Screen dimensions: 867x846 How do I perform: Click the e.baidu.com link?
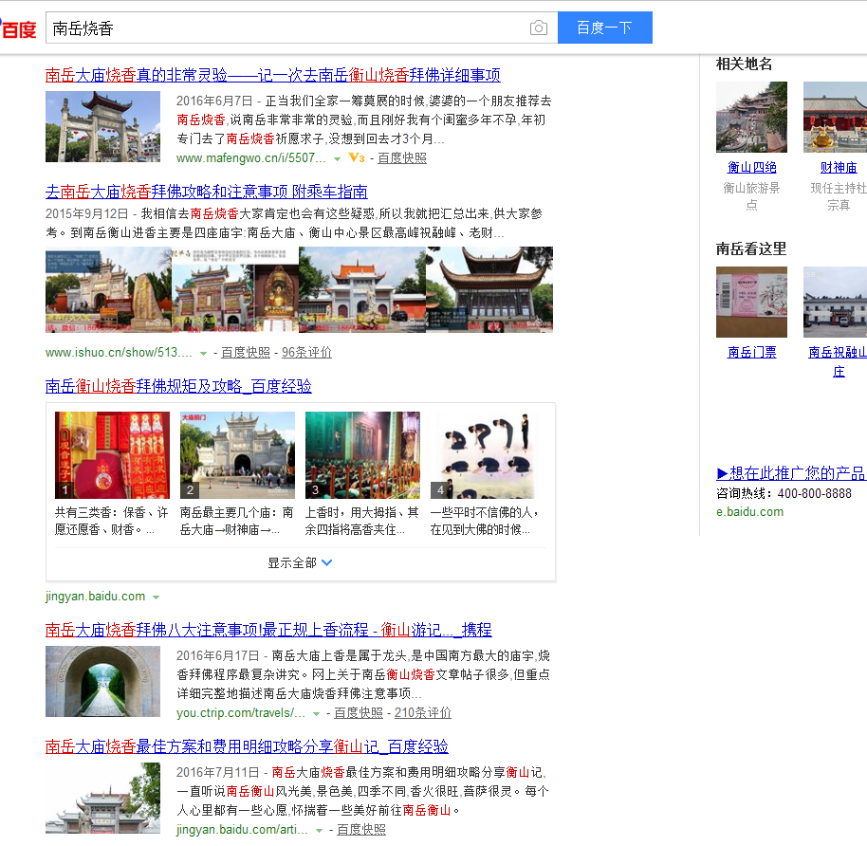pyautogui.click(x=749, y=512)
